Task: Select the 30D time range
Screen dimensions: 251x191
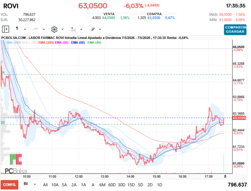Action: [x=122, y=185]
